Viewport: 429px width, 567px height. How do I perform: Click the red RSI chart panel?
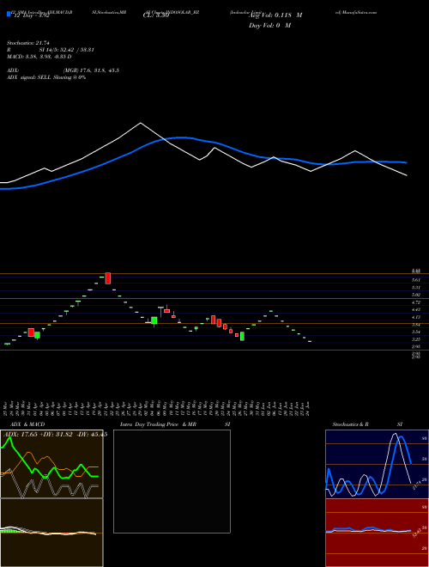point(377,533)
